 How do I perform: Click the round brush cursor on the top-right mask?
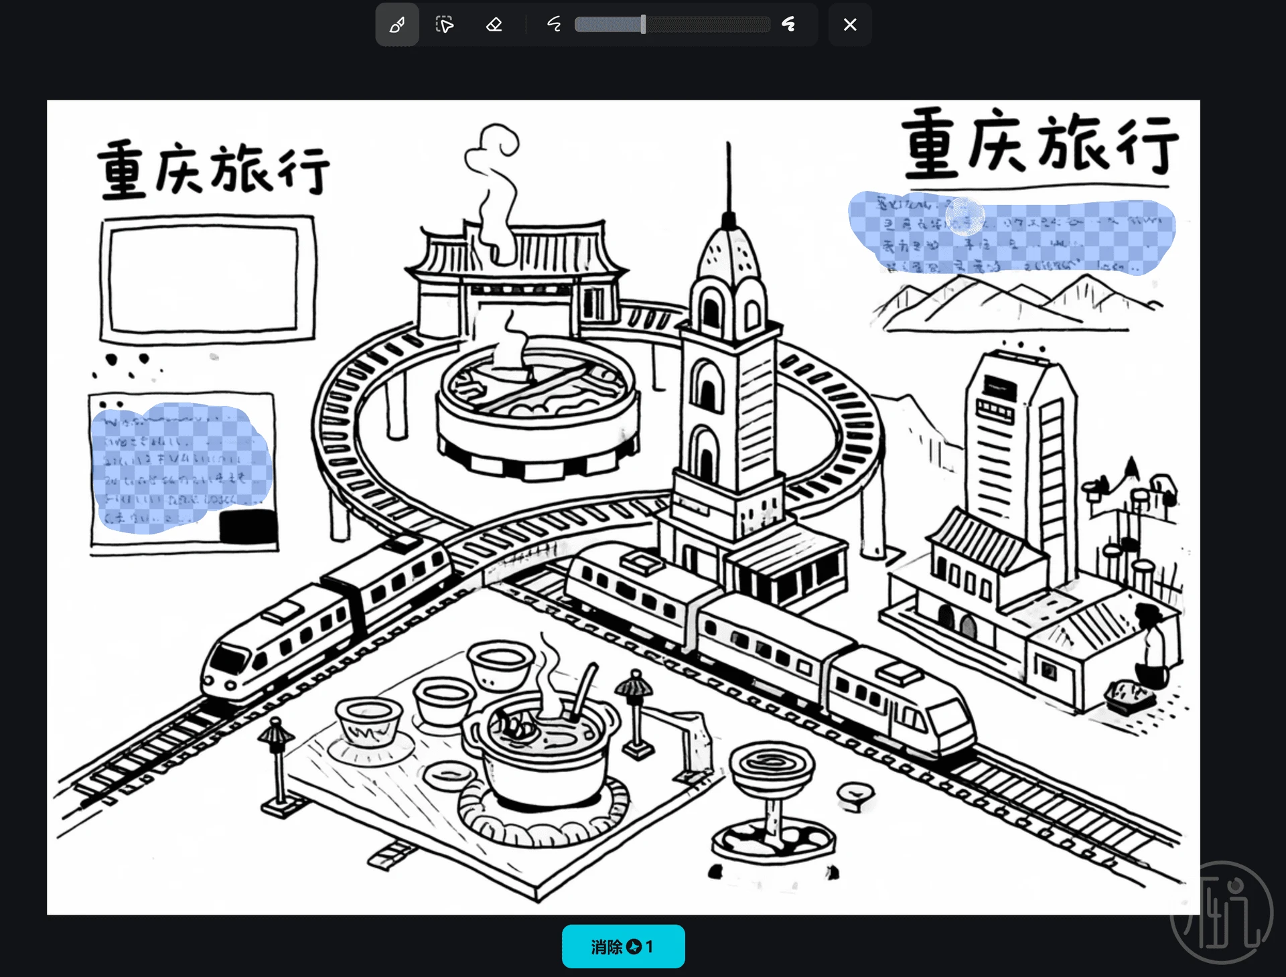[964, 216]
